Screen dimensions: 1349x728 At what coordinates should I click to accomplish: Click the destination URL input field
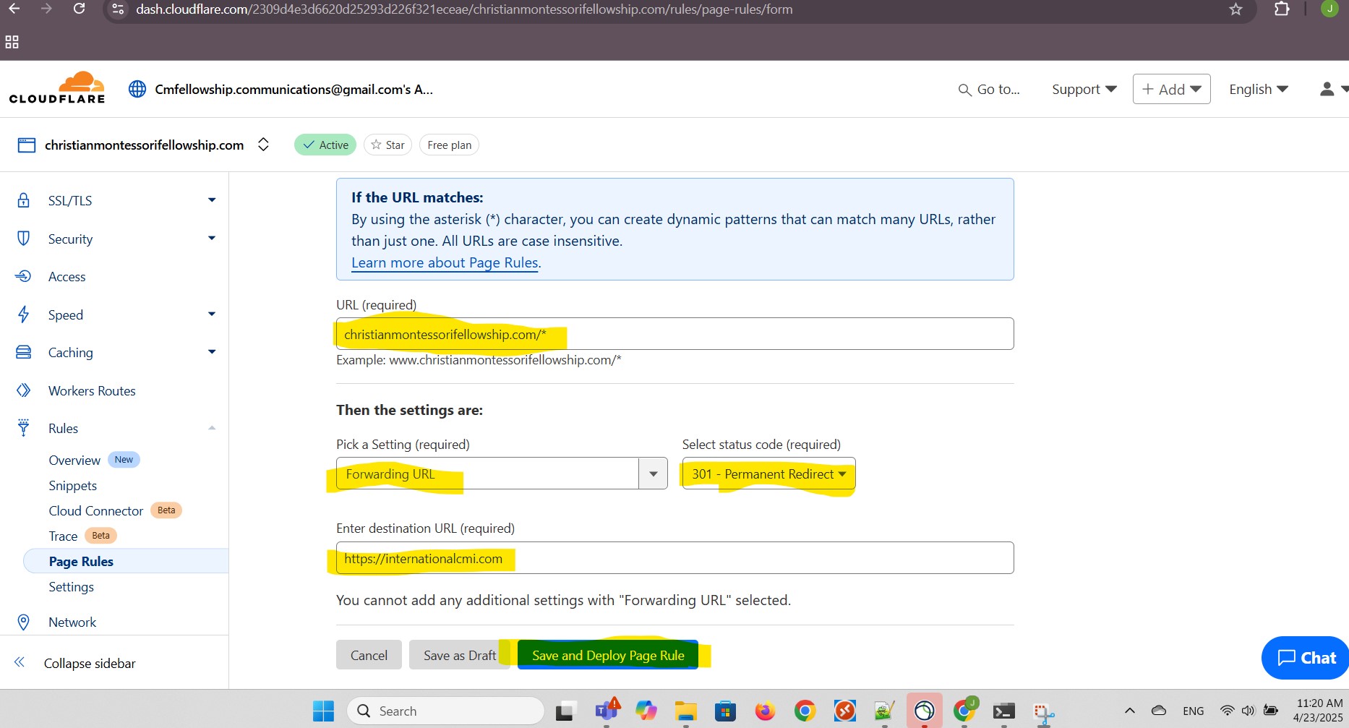click(x=674, y=558)
